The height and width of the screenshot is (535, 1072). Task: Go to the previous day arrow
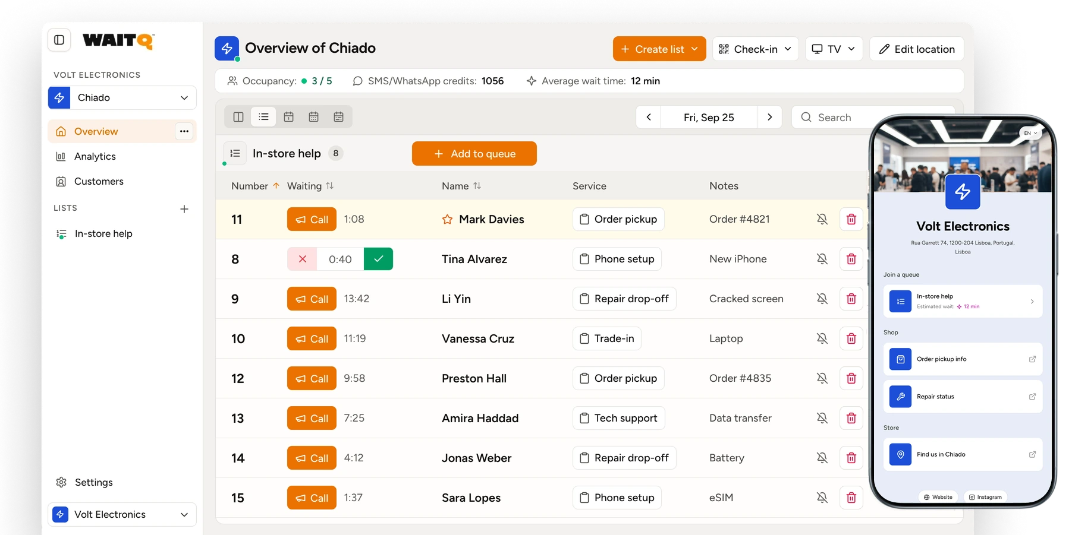pos(649,117)
